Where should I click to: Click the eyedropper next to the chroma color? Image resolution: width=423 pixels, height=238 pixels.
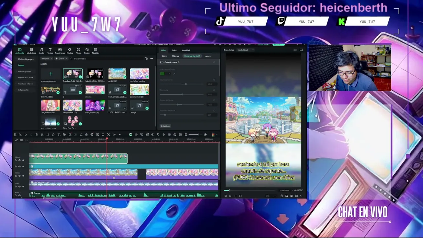tap(174, 74)
